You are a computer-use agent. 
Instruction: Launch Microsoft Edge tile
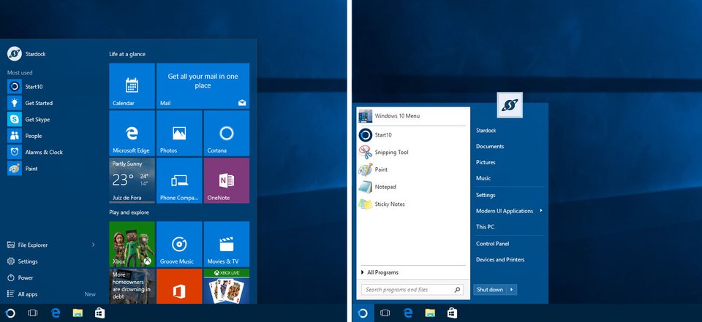[x=132, y=134]
